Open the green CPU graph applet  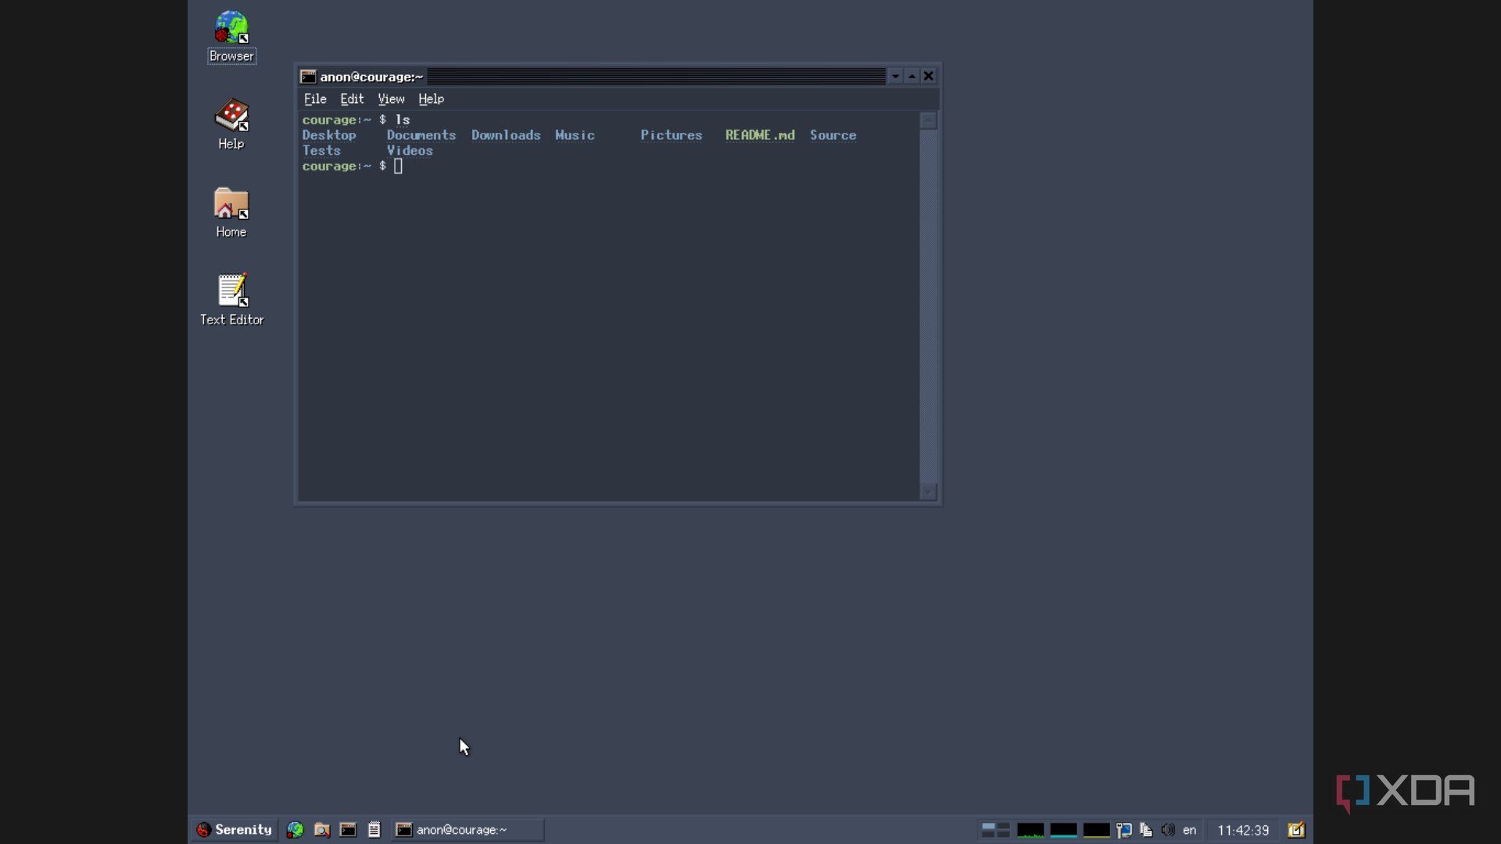coord(1030,830)
